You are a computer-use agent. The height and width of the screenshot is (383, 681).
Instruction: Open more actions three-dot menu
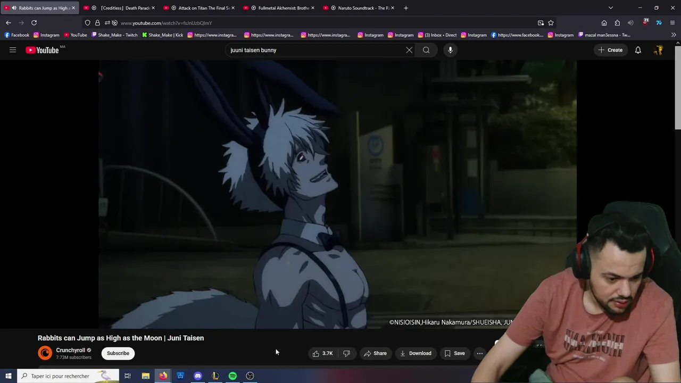tap(480, 353)
